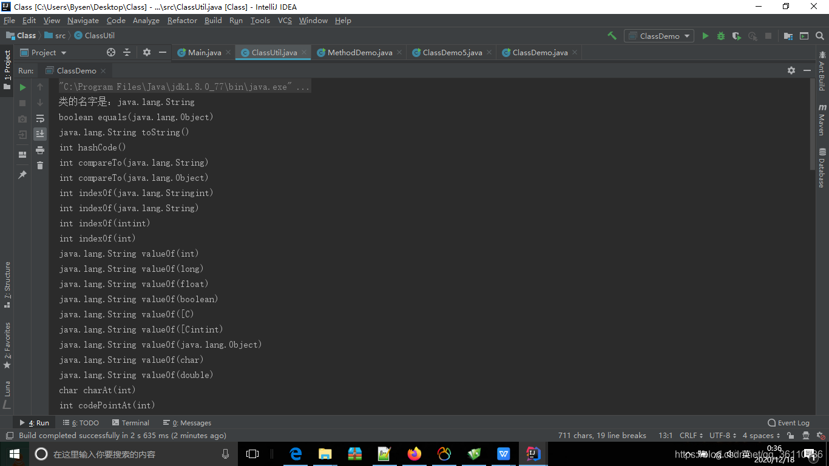The image size is (829, 466).
Task: Pin the Run tool window tab
Action: tap(22, 174)
